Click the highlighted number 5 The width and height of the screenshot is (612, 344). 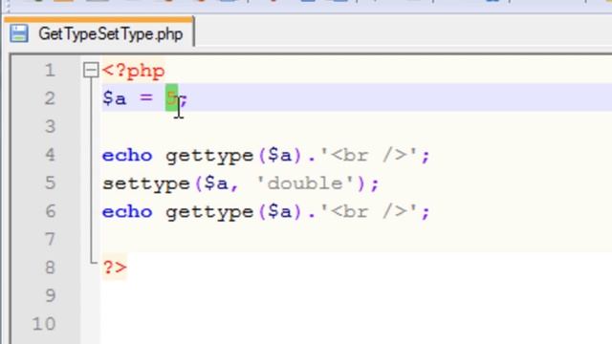coord(172,97)
